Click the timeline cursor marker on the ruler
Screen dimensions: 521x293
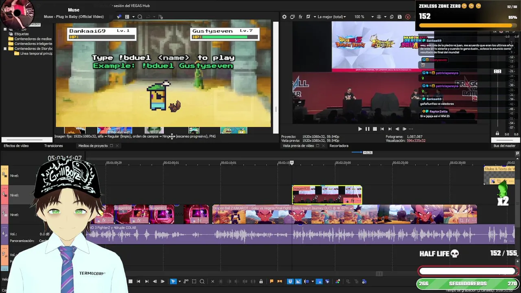291,163
